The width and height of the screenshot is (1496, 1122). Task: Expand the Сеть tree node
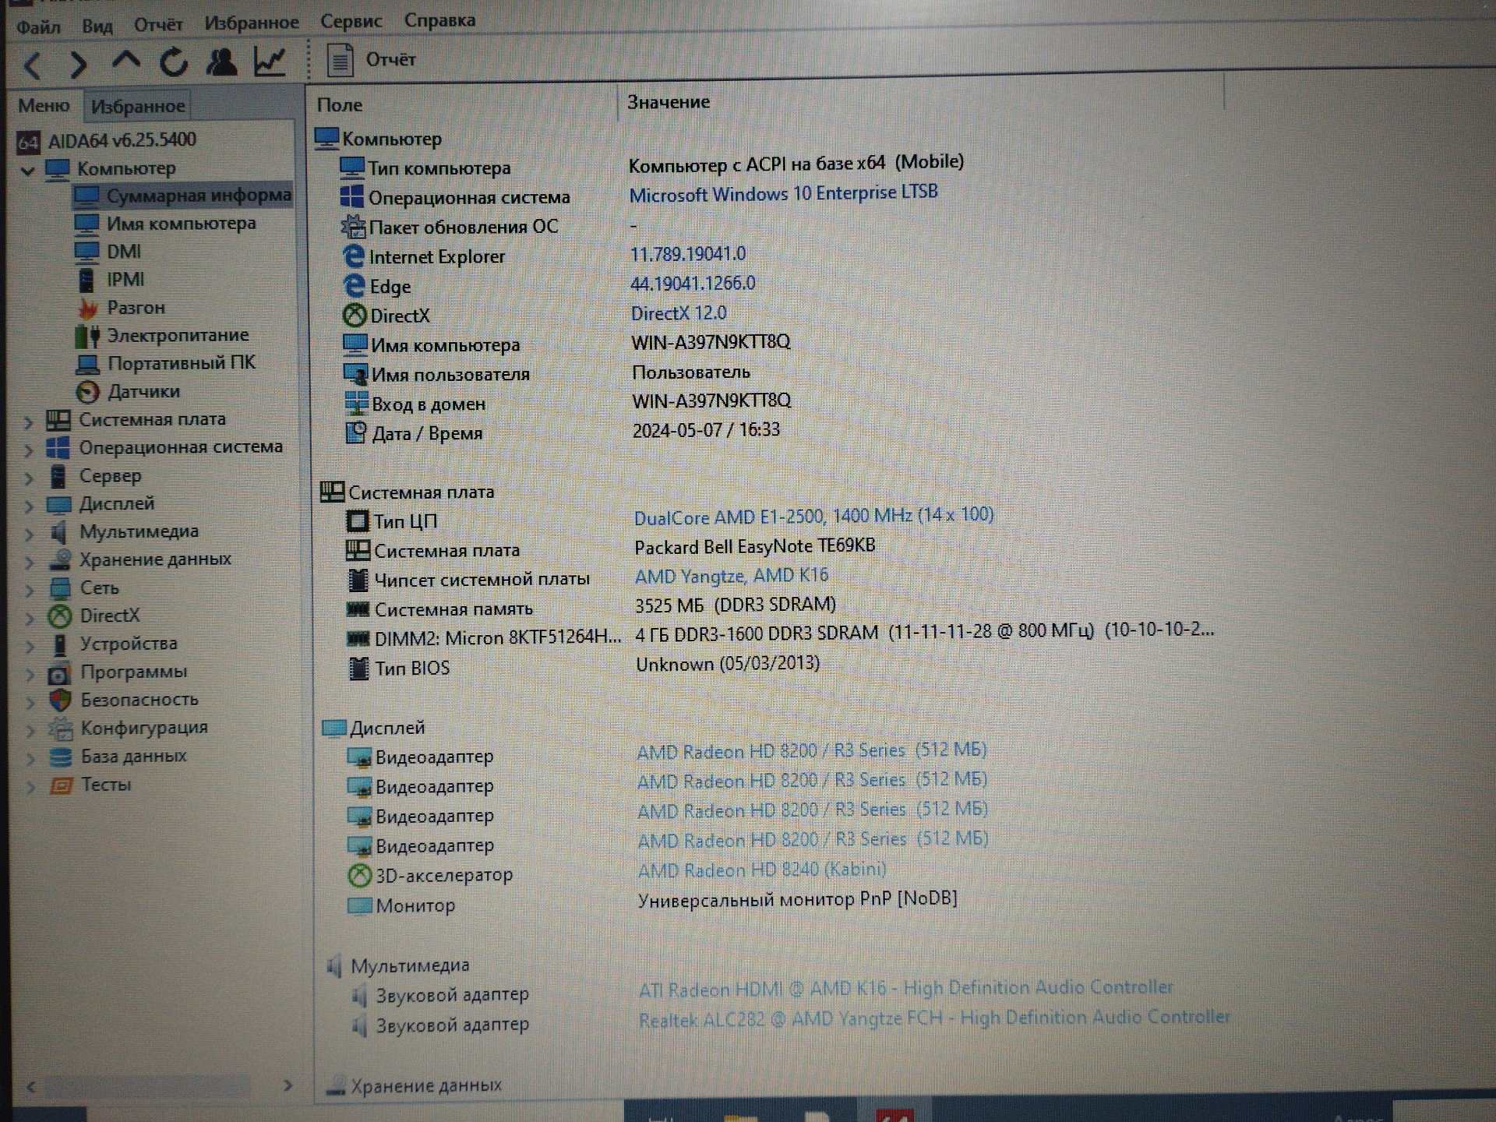[x=30, y=591]
